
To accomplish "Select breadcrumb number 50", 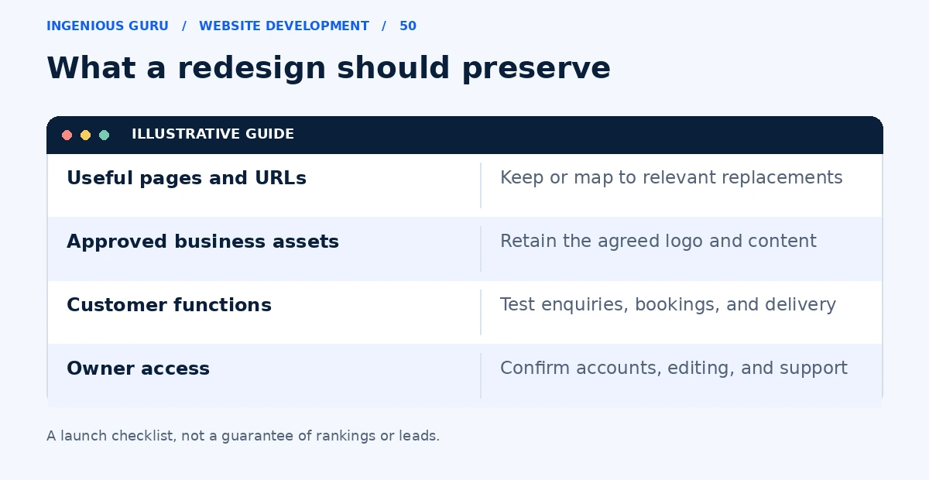I will pos(408,26).
